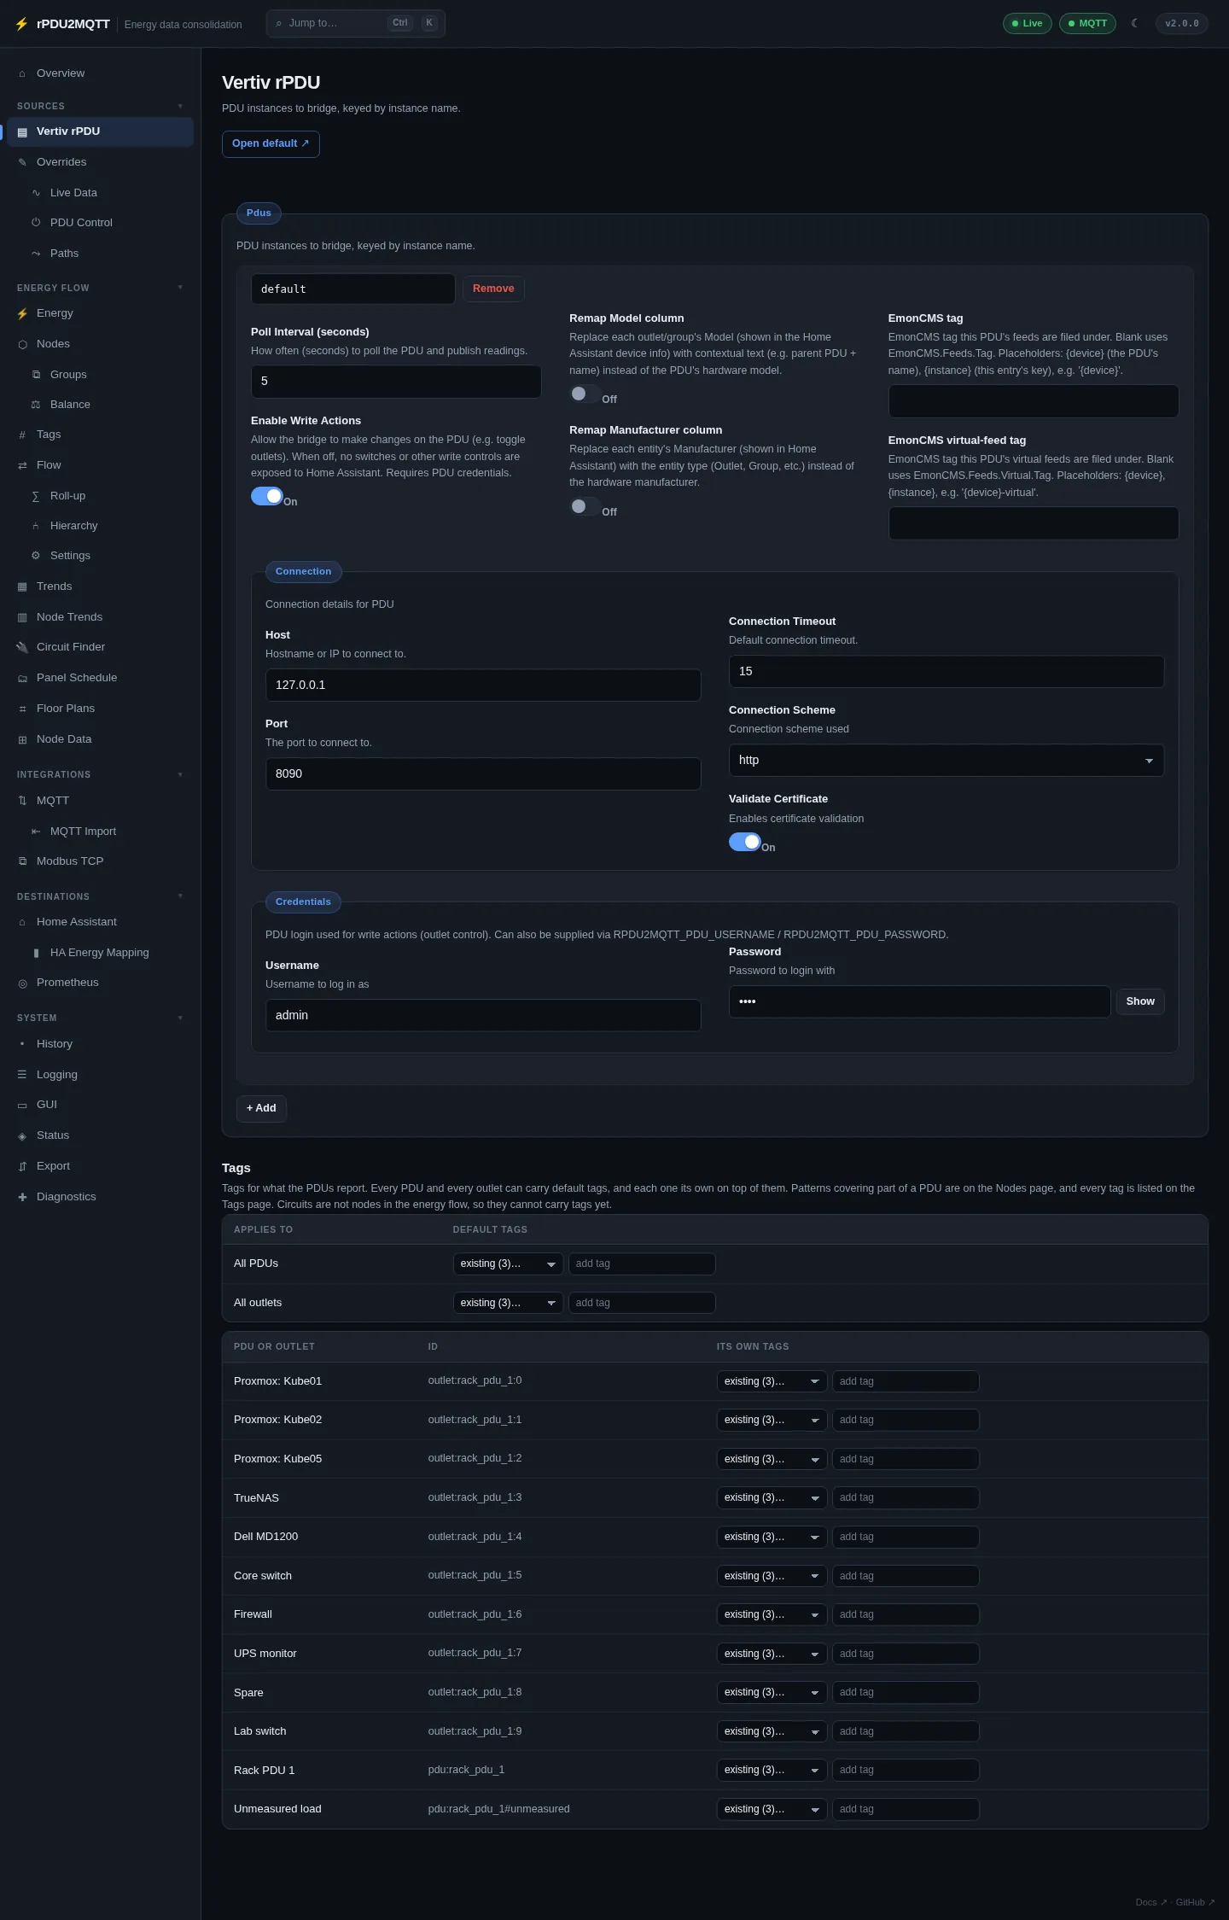The height and width of the screenshot is (1920, 1229).
Task: Click the Username field showing admin
Action: coord(483,1015)
